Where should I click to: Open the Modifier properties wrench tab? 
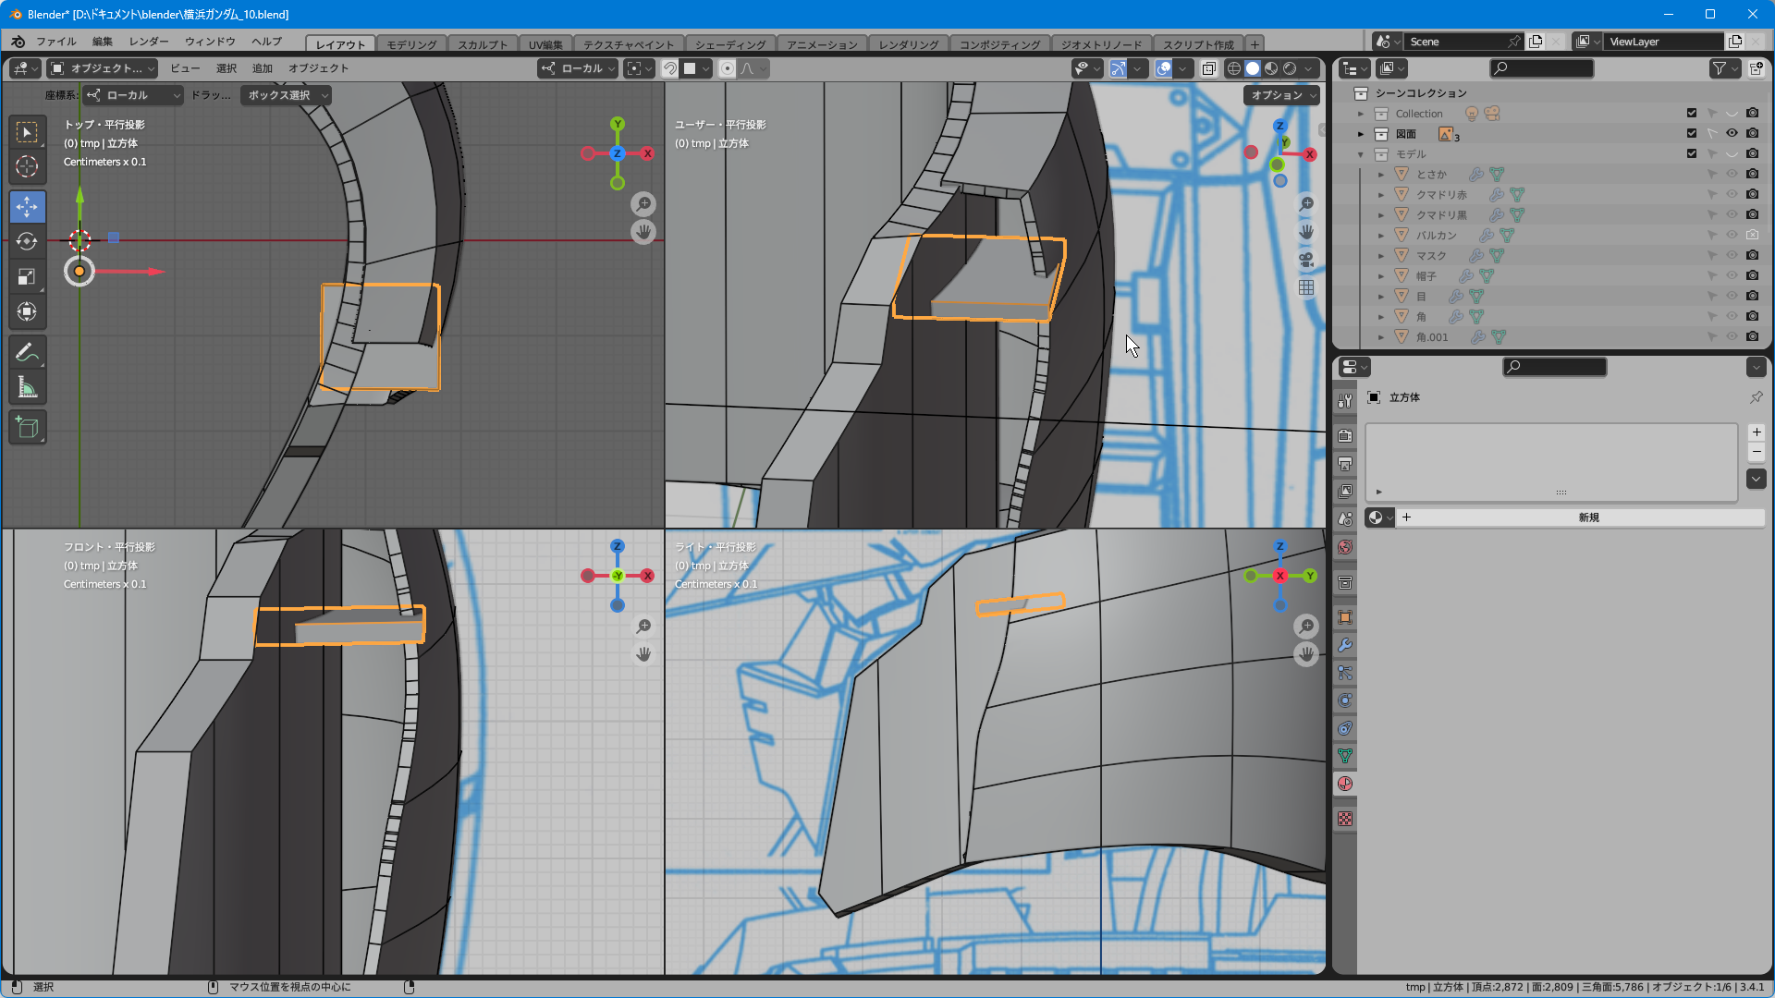(x=1345, y=645)
